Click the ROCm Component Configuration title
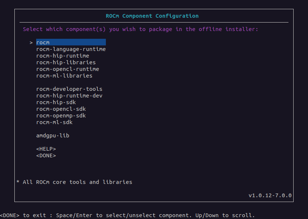The image size is (308, 219). coord(152,16)
